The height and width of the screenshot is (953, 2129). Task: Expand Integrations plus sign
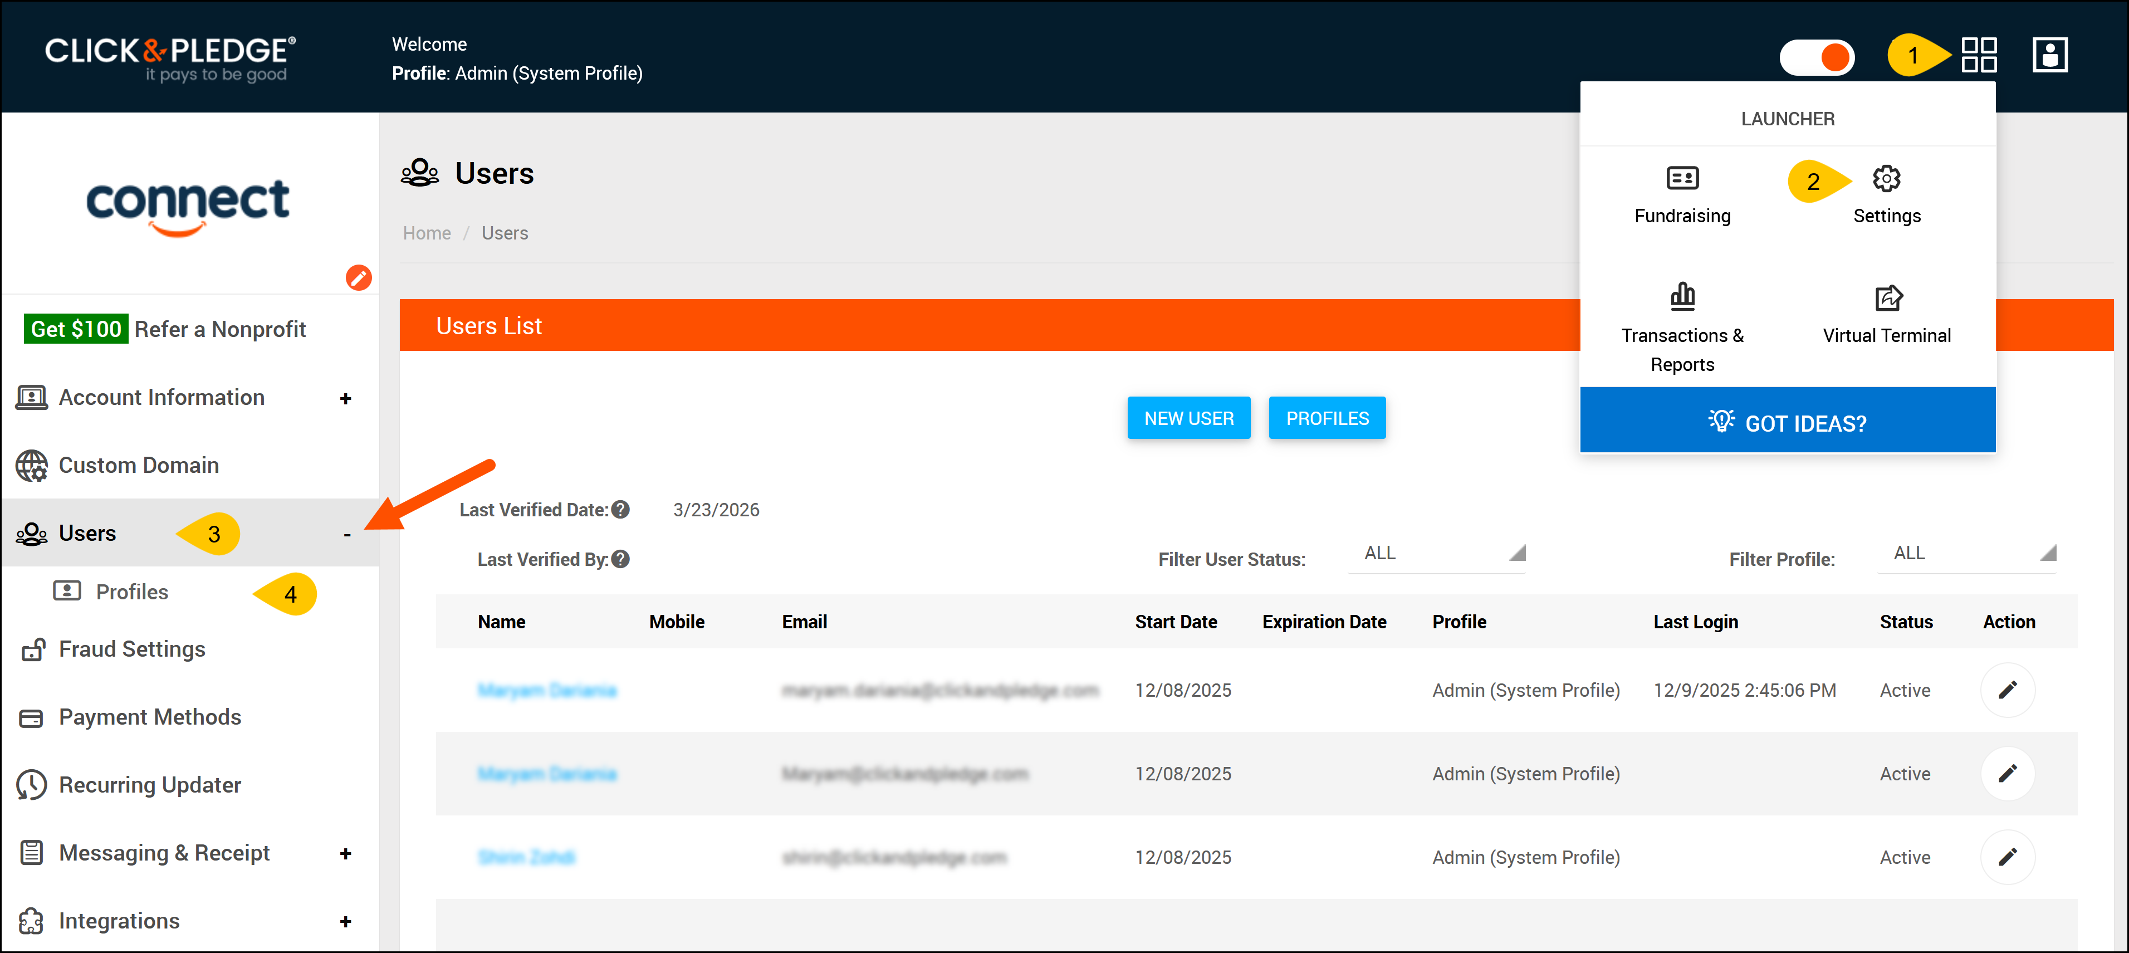pyautogui.click(x=345, y=922)
